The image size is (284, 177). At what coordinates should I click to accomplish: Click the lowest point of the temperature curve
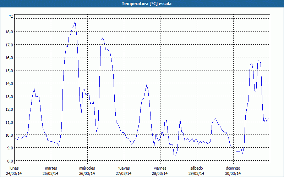coord(174,156)
